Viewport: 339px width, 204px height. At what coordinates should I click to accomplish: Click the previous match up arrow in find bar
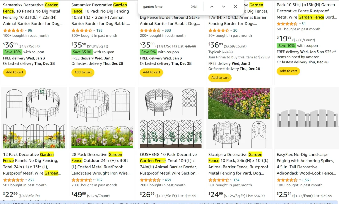coord(212,7)
